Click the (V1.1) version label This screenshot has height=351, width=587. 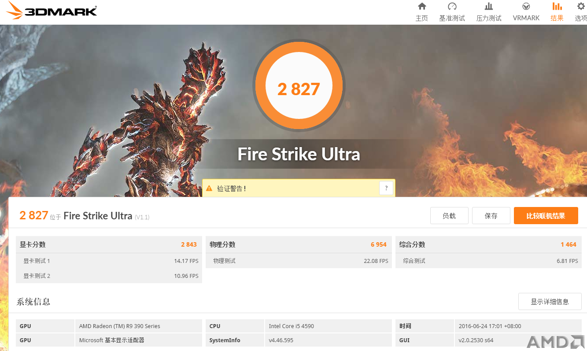142,217
